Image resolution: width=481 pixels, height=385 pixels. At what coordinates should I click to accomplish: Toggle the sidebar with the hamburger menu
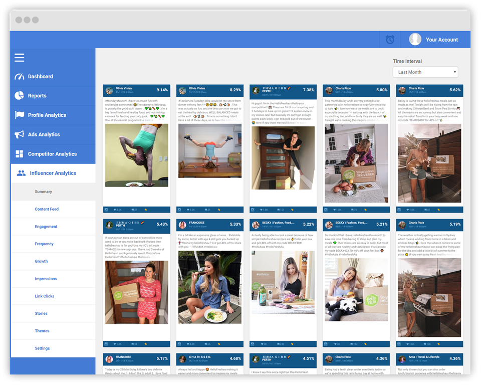point(19,58)
